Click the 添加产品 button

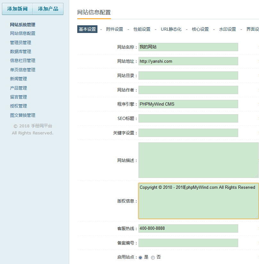coord(48,9)
